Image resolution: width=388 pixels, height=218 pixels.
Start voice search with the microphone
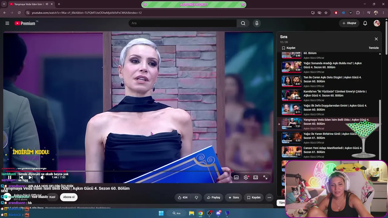[257, 23]
